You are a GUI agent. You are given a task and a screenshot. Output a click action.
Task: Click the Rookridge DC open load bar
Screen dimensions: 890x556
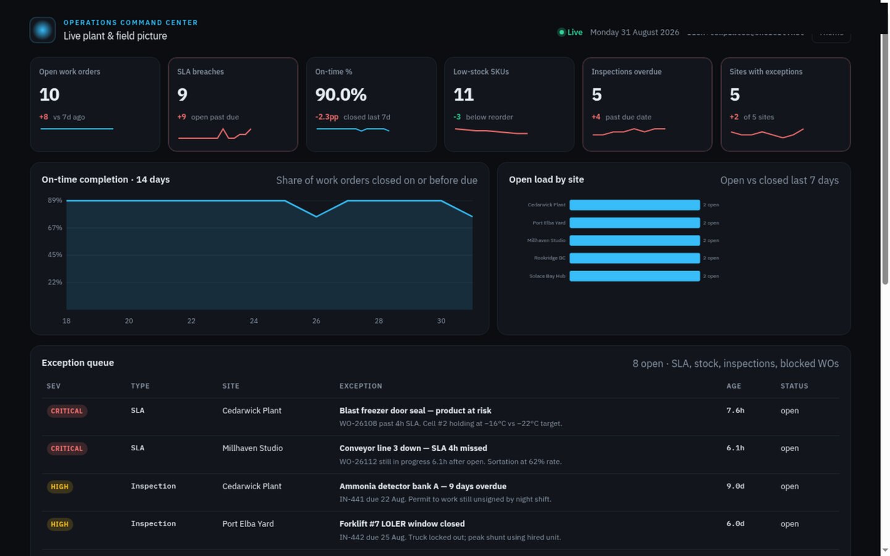635,258
